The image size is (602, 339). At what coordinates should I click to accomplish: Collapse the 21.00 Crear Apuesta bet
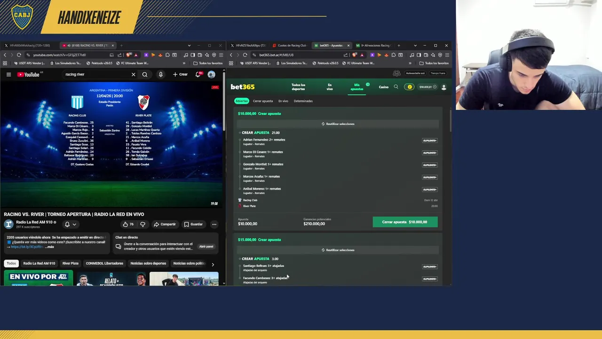(239, 133)
